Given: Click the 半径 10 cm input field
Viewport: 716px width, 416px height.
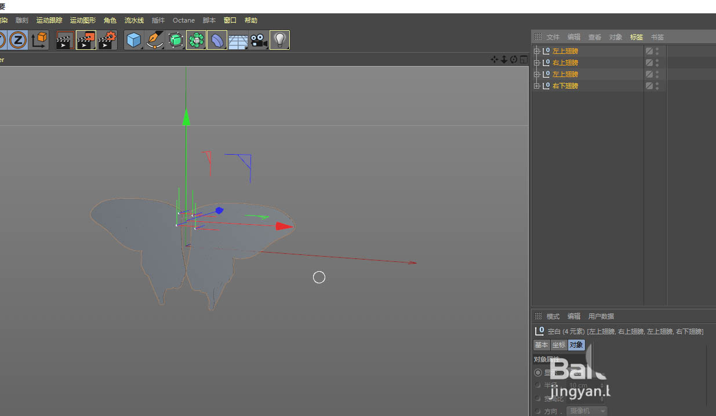Looking at the screenshot, I should coord(586,385).
